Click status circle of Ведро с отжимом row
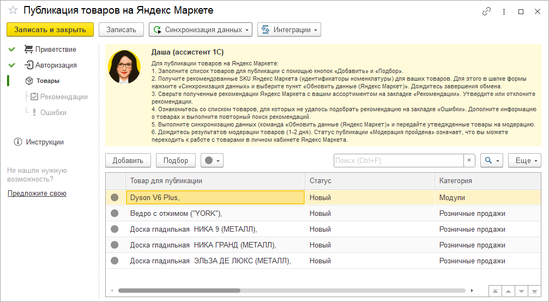Image resolution: width=549 pixels, height=302 pixels. pyautogui.click(x=114, y=213)
